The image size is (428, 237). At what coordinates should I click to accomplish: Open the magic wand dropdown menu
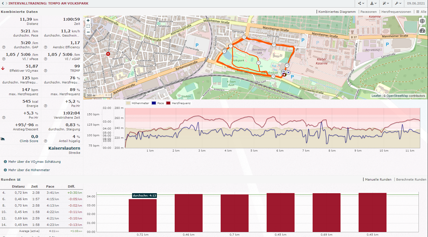click(x=386, y=3)
